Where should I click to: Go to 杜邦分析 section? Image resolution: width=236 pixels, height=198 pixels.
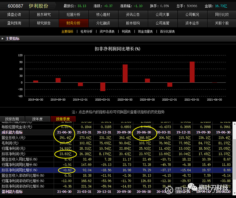[86, 32]
